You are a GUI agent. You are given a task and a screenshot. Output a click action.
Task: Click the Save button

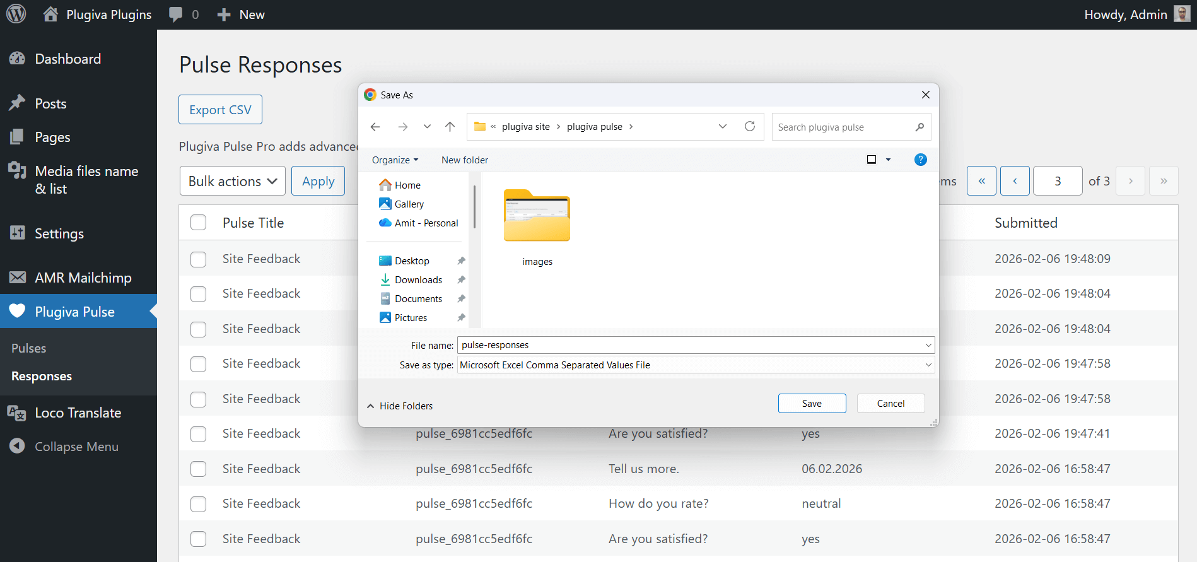coord(812,404)
